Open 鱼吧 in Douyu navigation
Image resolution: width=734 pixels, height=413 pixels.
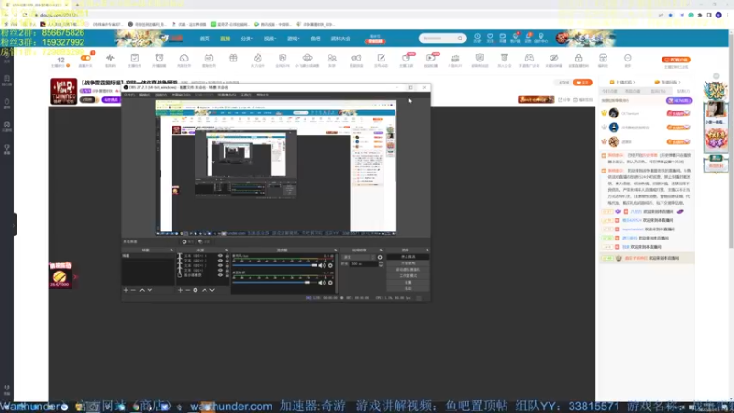pyautogui.click(x=316, y=39)
